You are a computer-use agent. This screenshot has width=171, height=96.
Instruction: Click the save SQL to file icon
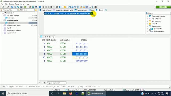point(69,7)
